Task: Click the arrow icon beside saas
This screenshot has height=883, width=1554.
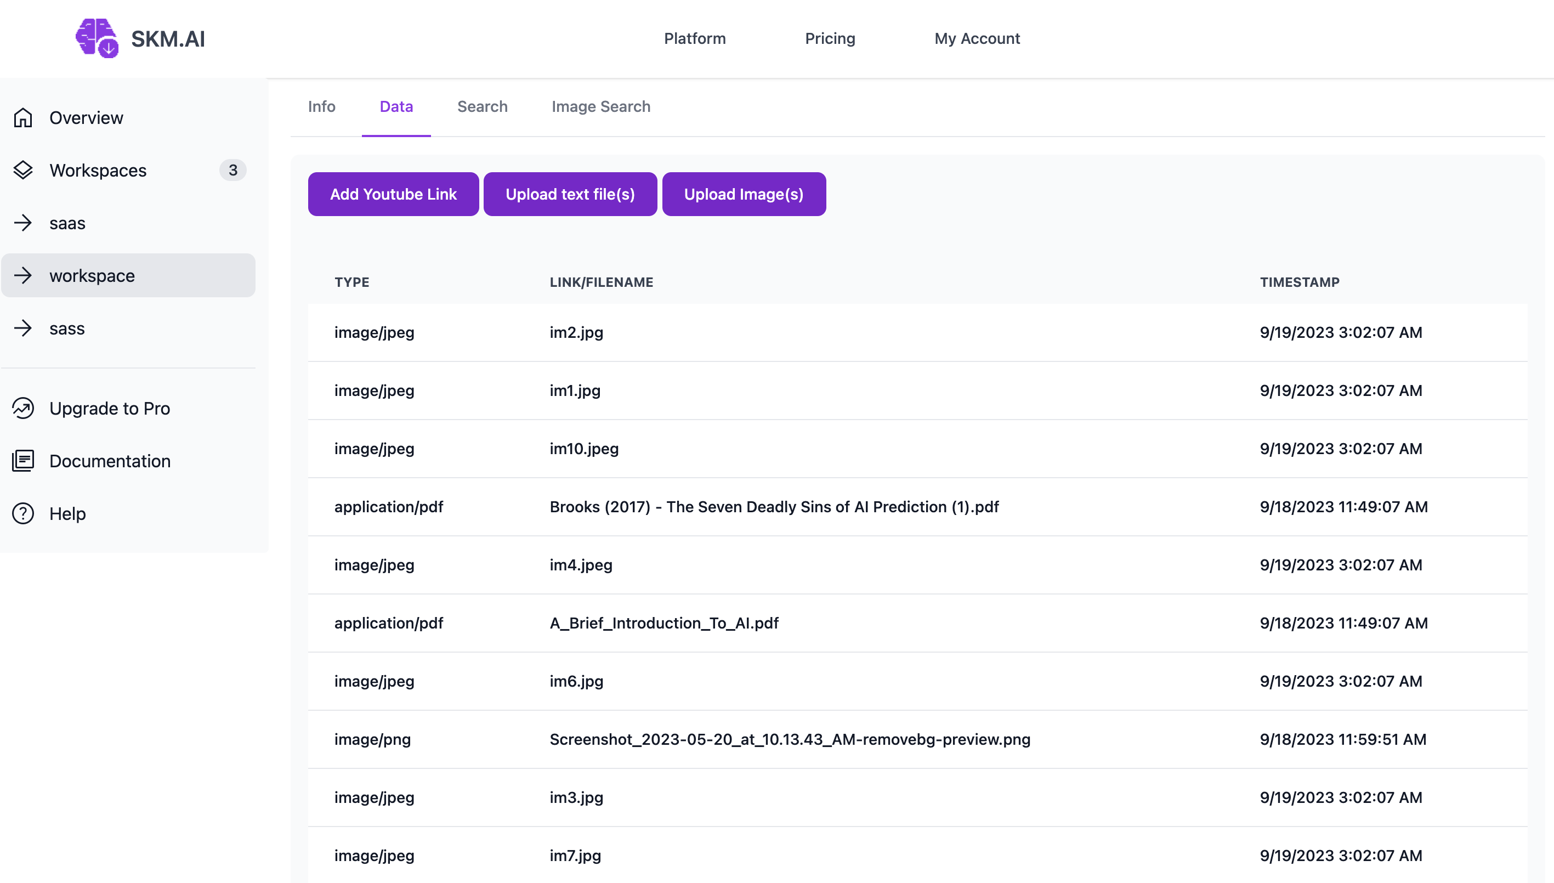Action: [x=23, y=223]
